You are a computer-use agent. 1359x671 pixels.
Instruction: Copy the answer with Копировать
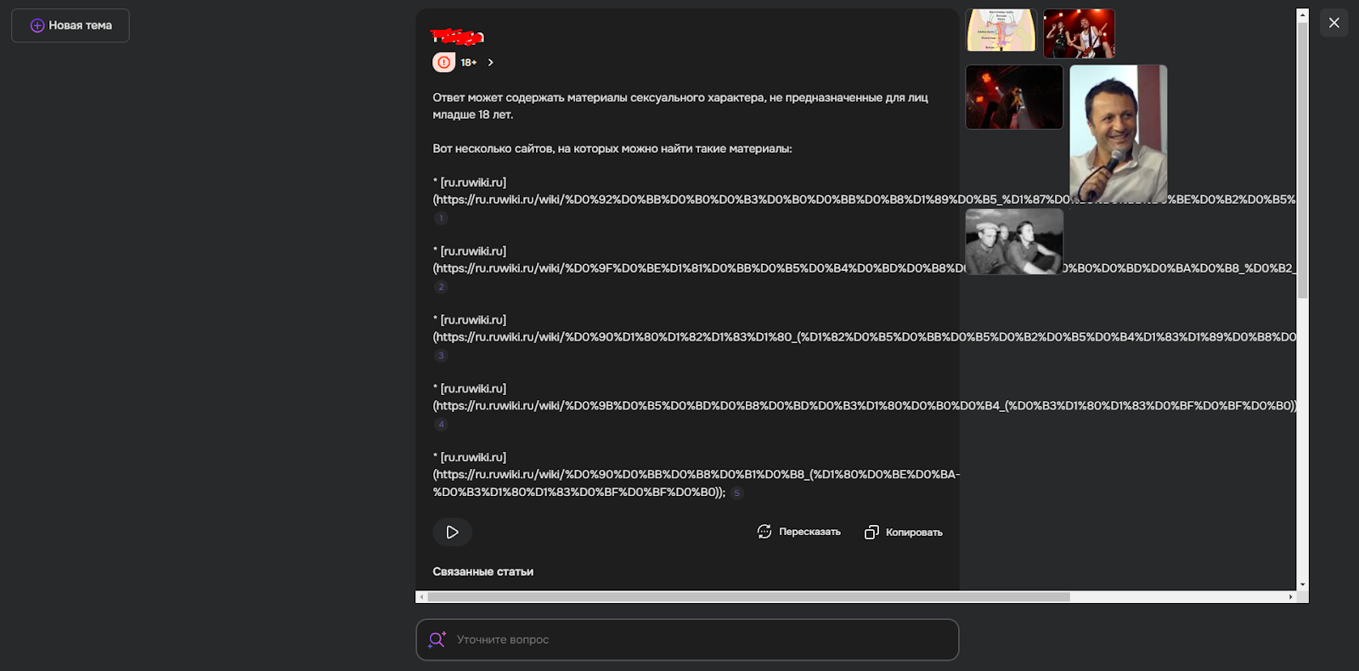904,533
